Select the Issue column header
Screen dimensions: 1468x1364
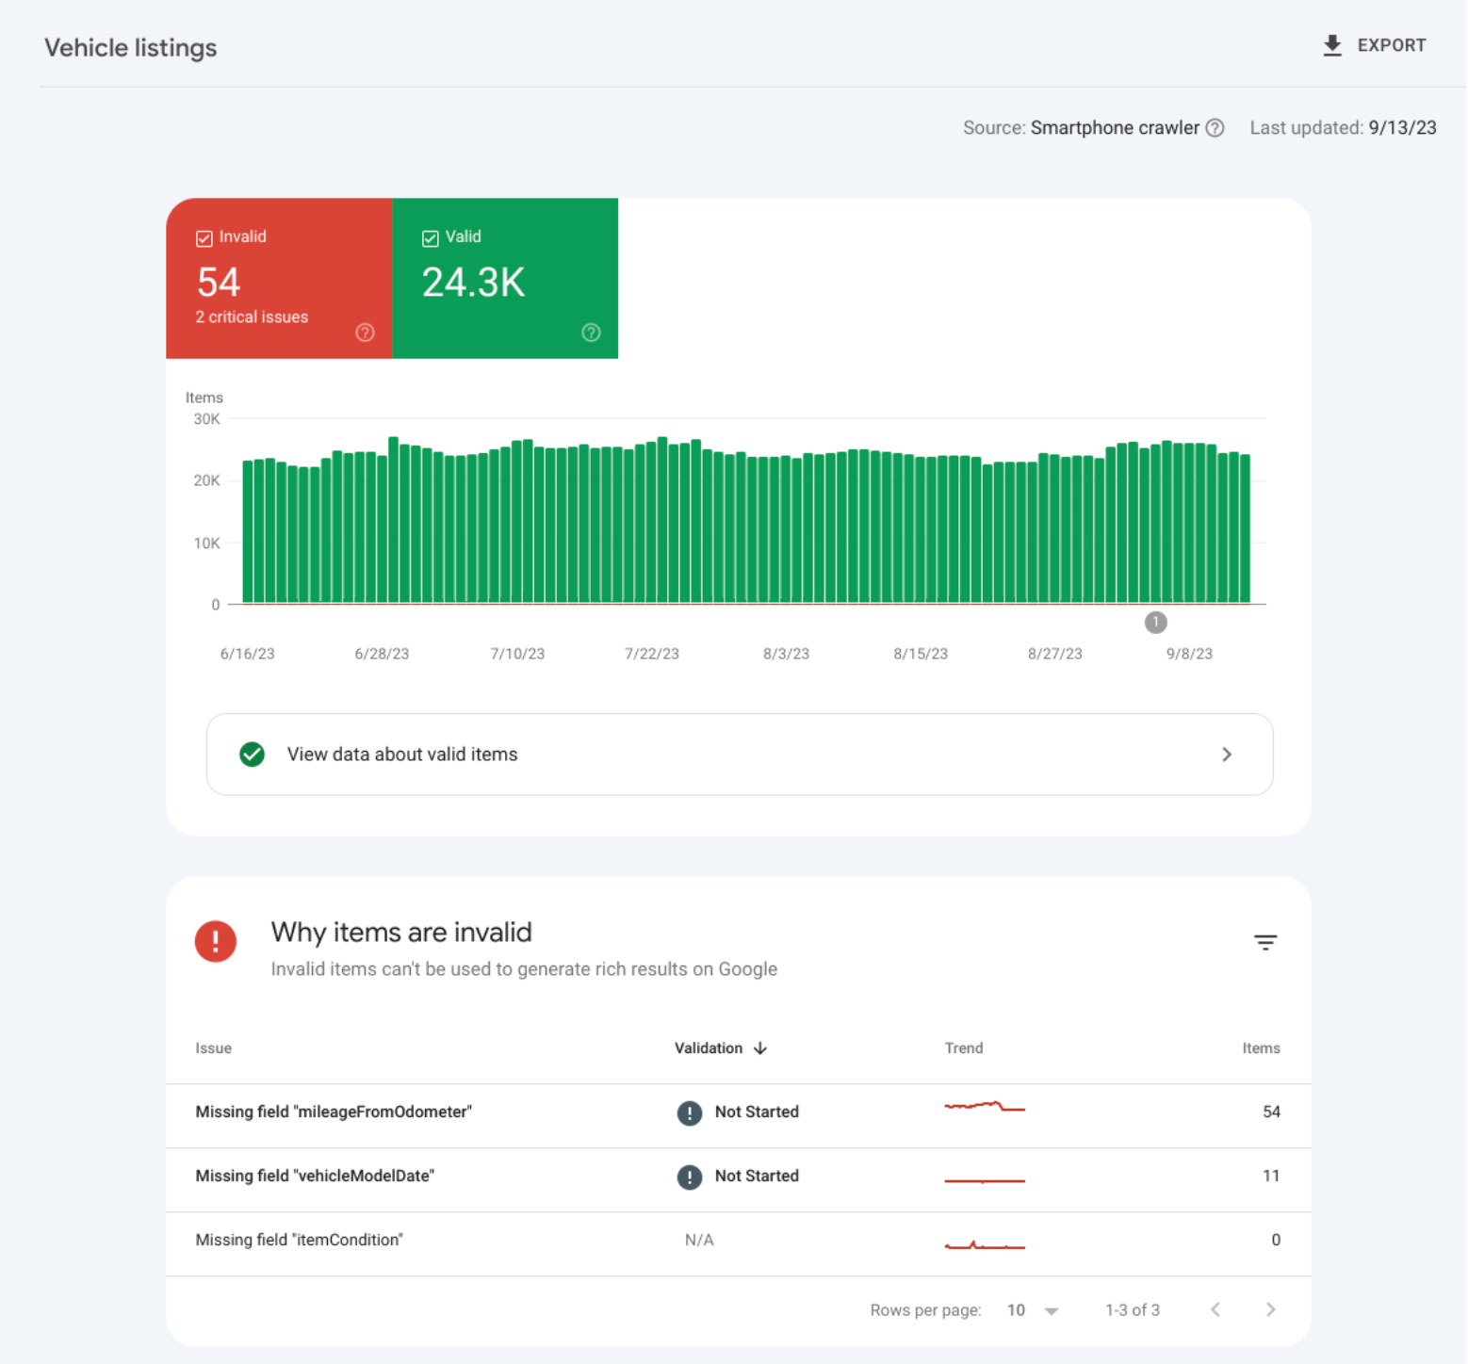pos(213,1047)
